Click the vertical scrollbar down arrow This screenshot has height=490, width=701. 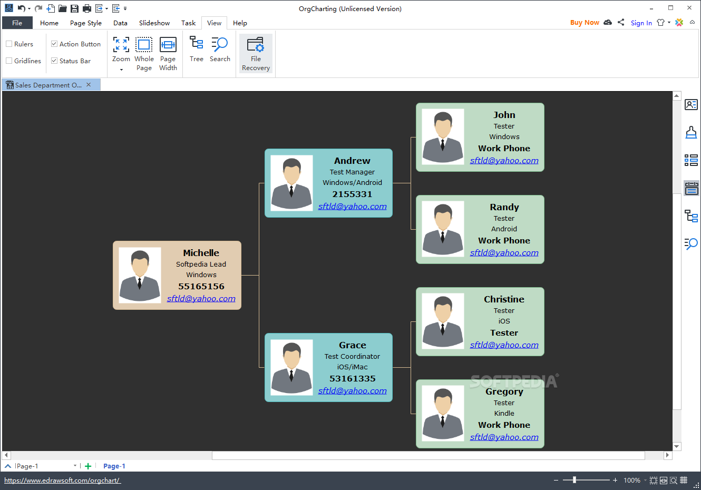(x=677, y=446)
